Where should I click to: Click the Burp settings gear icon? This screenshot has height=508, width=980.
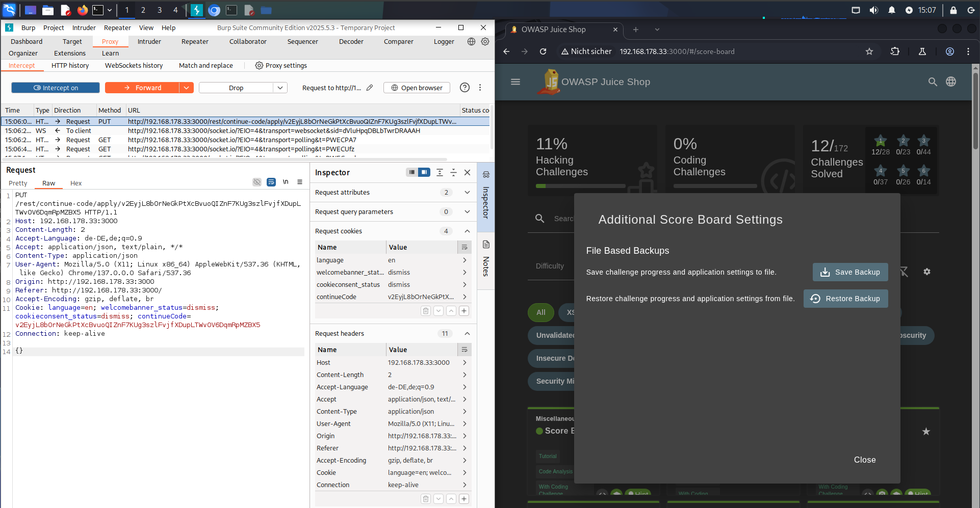coord(485,42)
